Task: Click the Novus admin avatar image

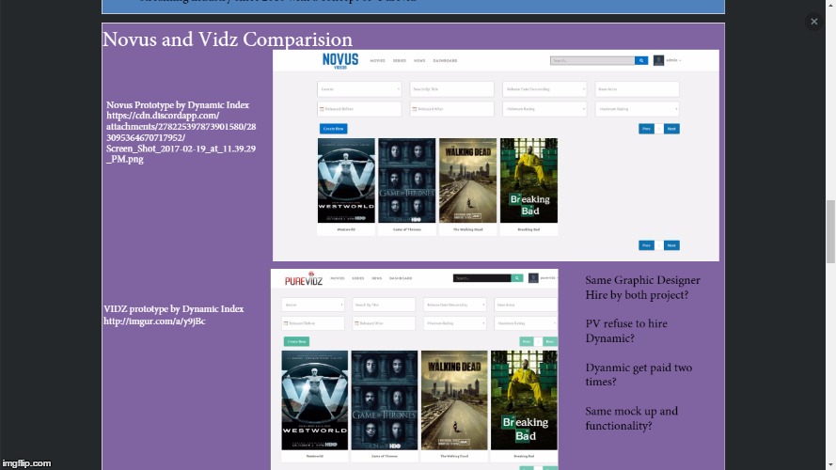Action: click(x=658, y=60)
